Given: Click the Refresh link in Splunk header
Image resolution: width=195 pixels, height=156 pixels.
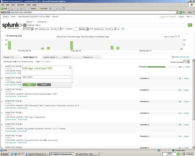Looking at the screenshot, I should tap(55, 16).
